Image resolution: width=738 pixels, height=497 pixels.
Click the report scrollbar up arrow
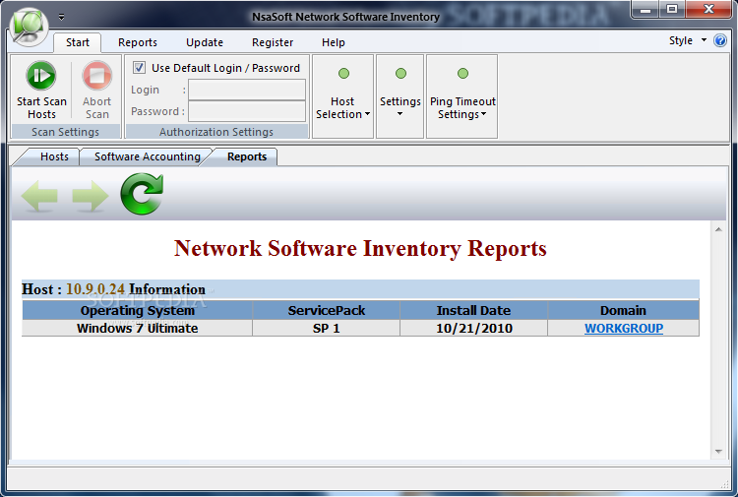pos(718,229)
